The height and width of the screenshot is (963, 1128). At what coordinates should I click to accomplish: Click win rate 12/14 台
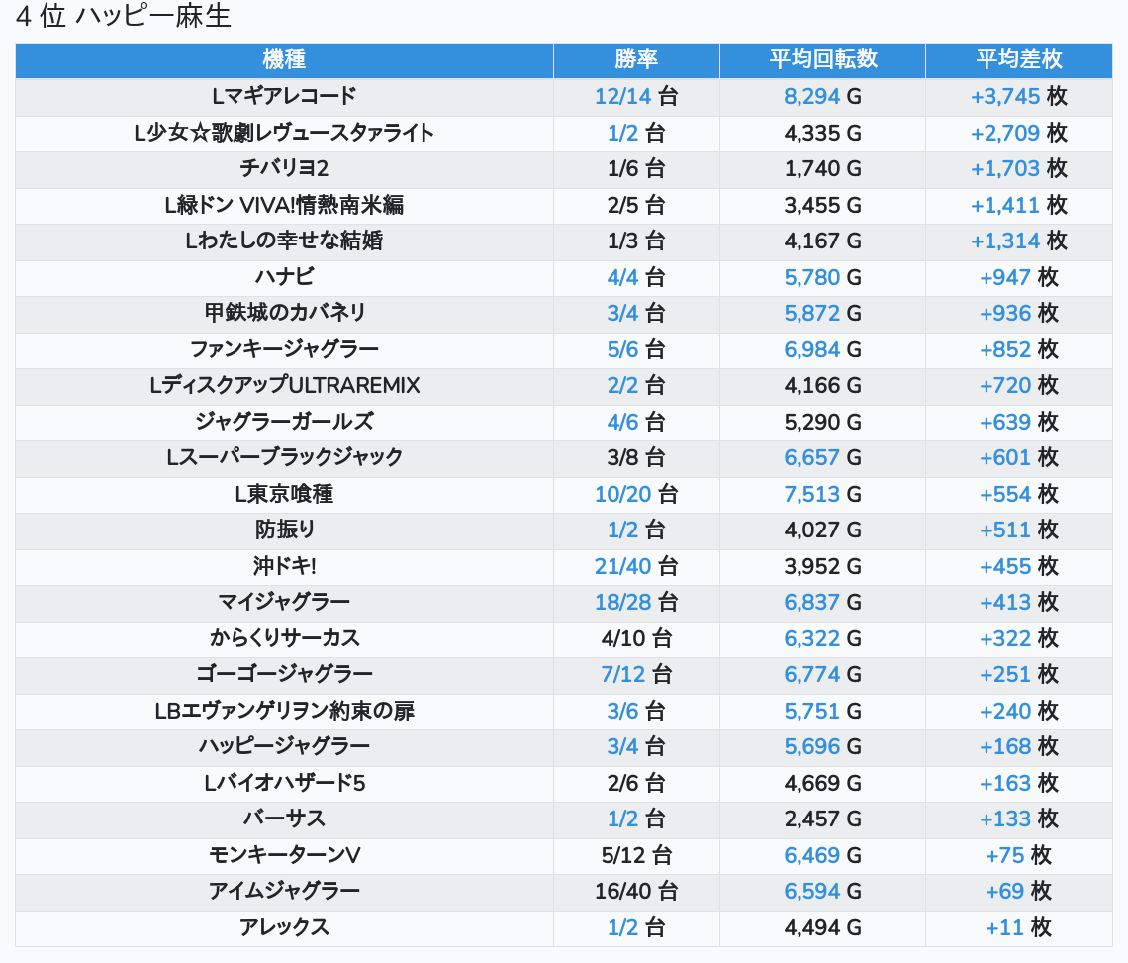pos(636,96)
